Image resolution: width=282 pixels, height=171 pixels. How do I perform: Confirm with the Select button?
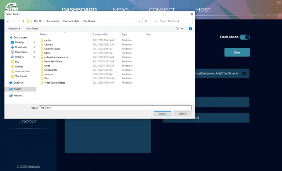tap(162, 114)
